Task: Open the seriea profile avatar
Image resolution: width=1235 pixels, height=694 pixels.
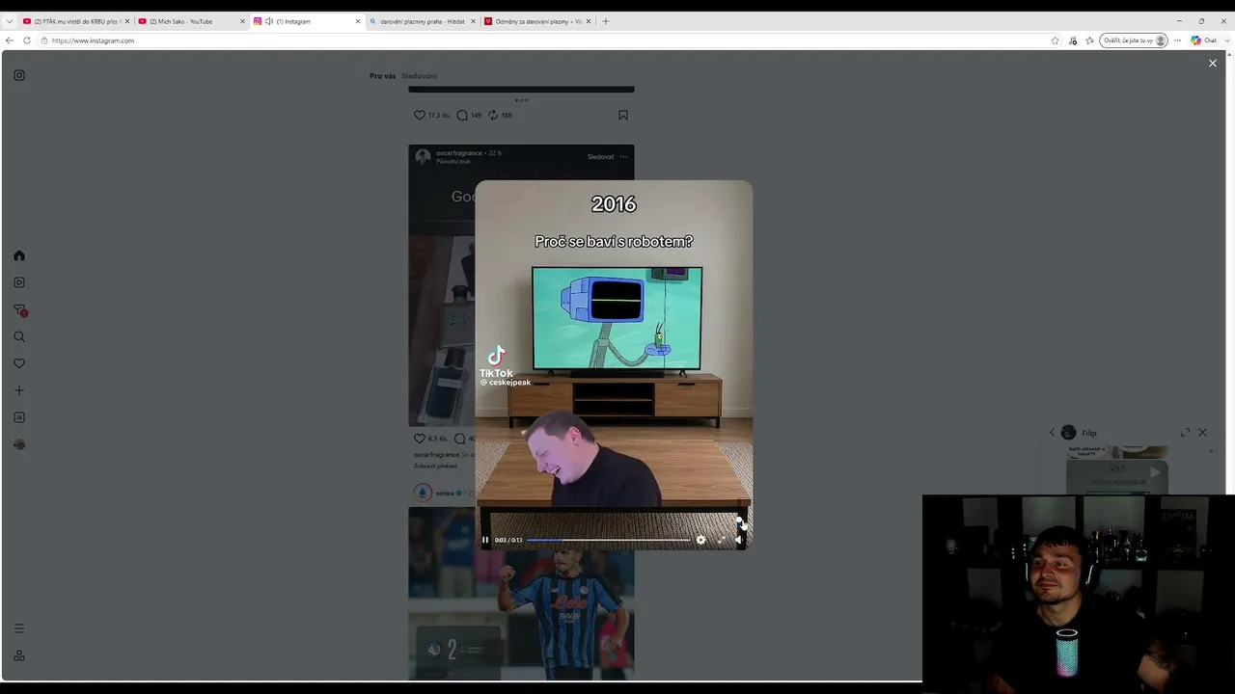Action: click(423, 493)
